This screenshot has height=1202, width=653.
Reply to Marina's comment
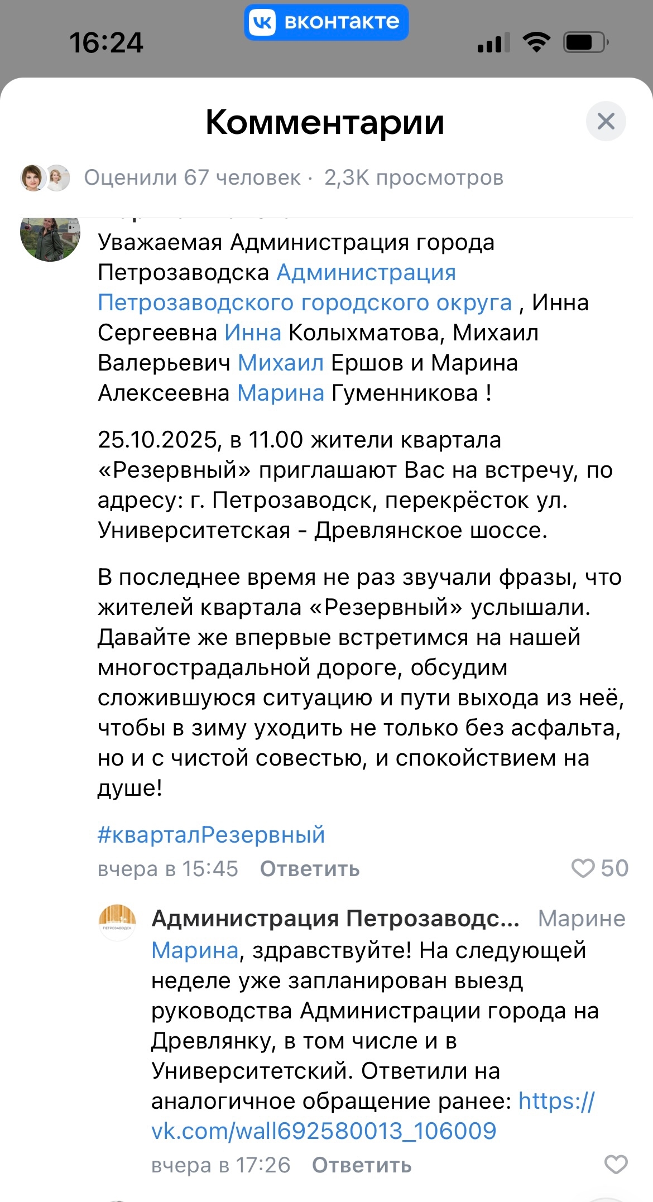(310, 869)
